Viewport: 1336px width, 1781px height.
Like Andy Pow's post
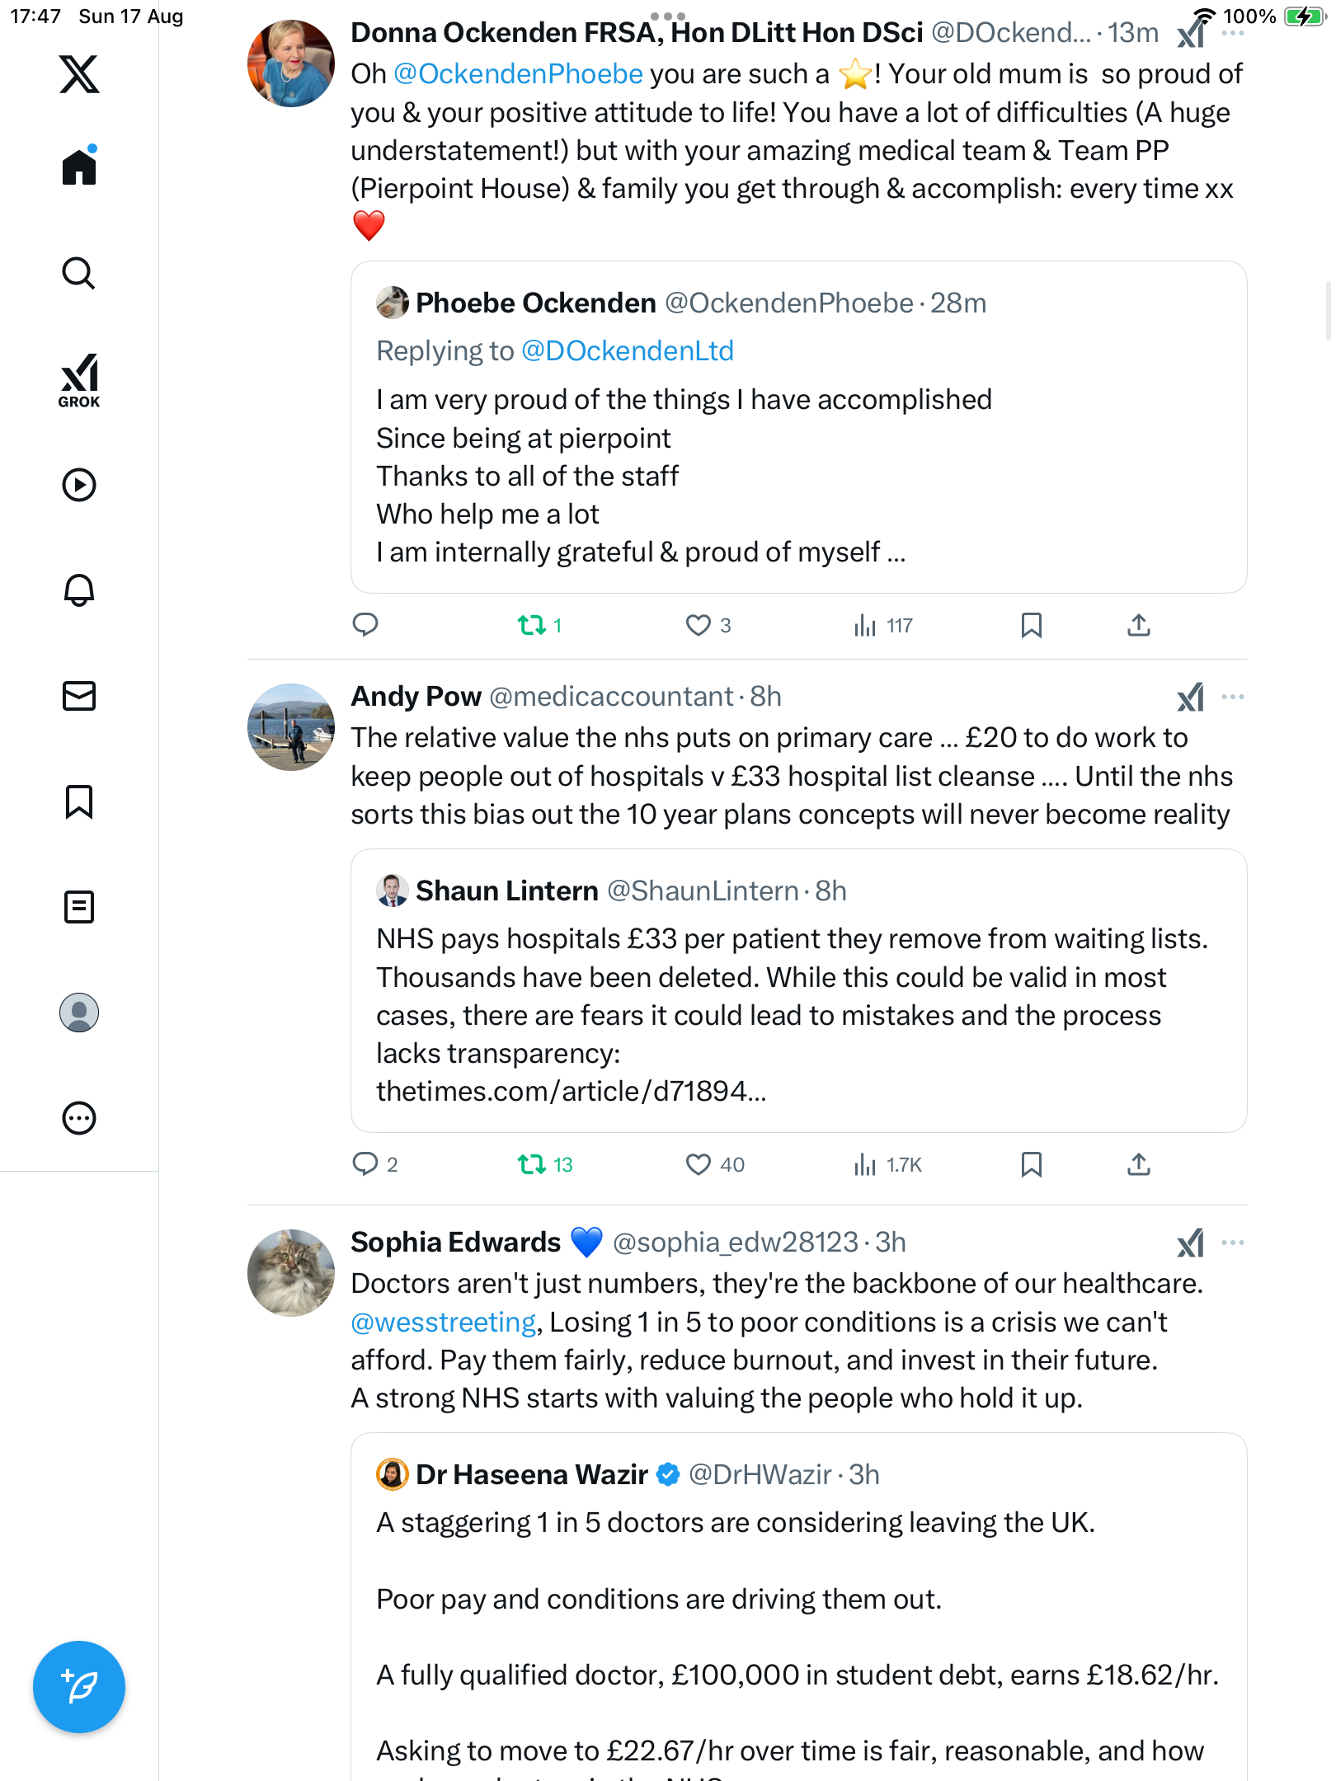699,1164
